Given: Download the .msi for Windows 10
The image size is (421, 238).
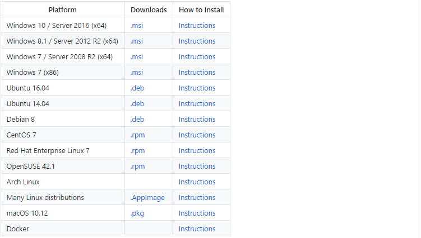Looking at the screenshot, I should point(137,26).
